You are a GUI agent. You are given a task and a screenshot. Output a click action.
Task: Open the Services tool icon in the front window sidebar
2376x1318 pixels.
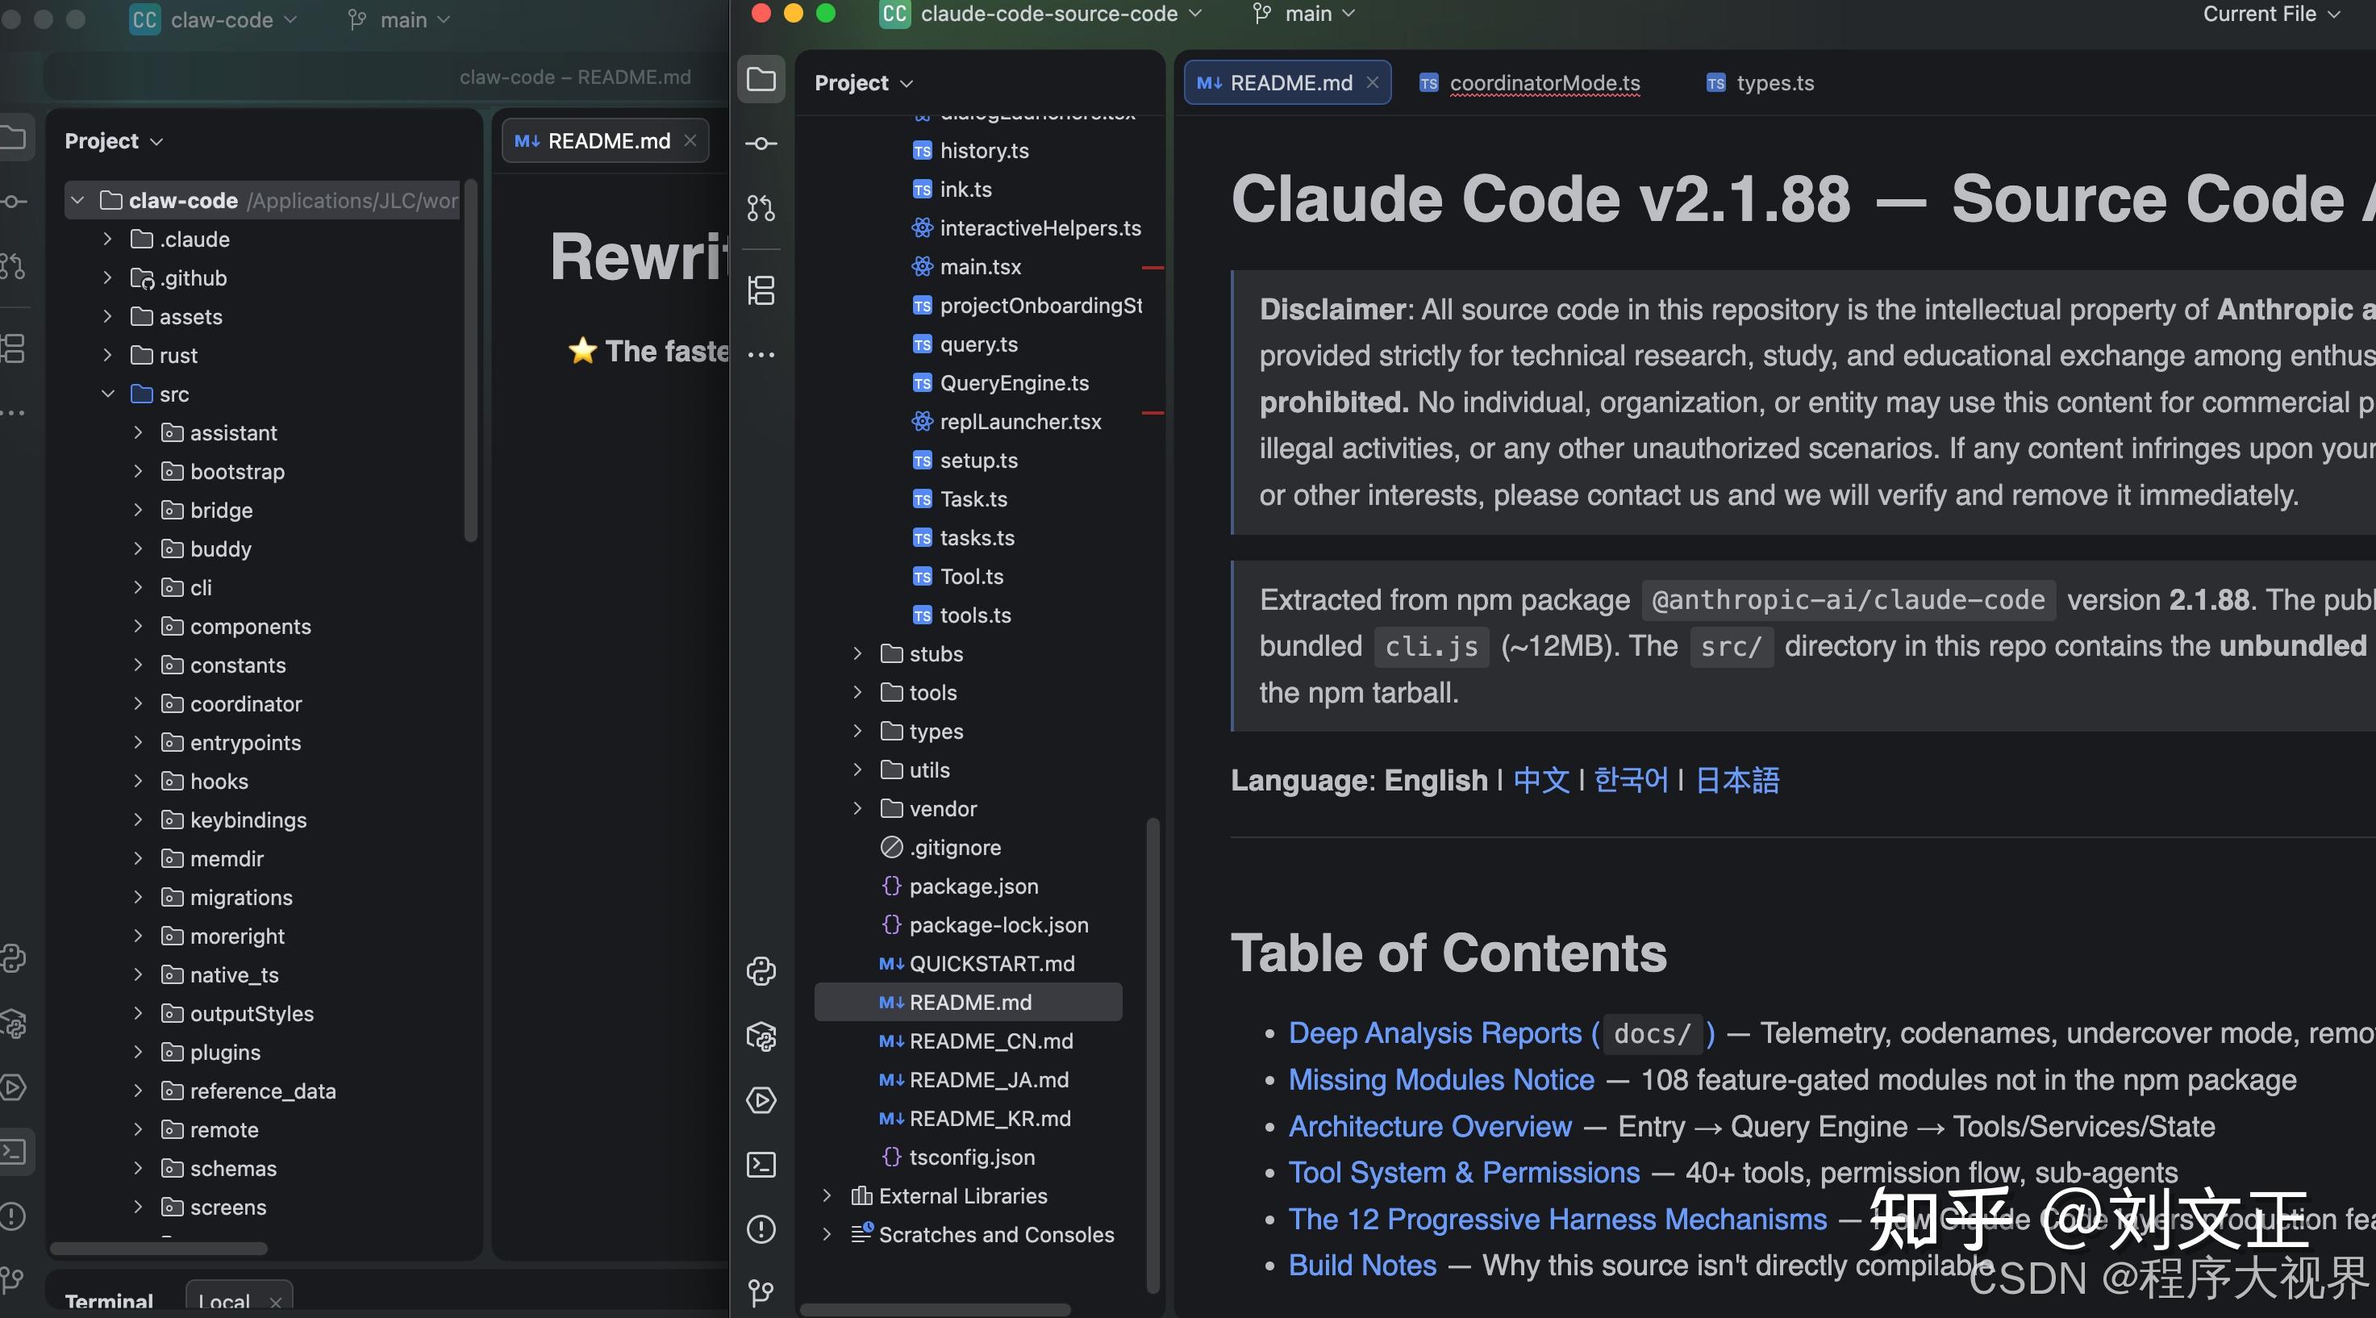click(x=761, y=1100)
